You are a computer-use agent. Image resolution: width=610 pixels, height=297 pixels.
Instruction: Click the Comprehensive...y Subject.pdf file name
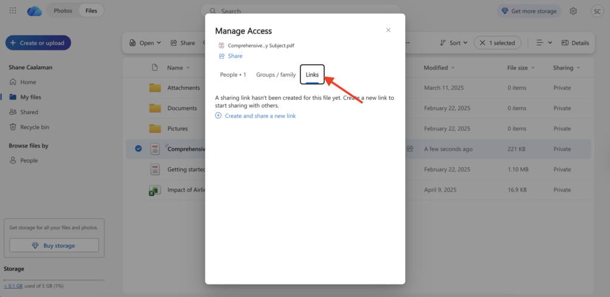(261, 45)
